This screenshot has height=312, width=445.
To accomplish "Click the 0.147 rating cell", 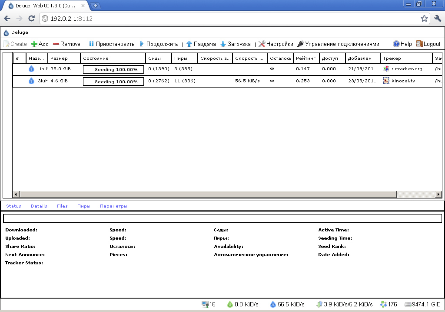I will [303, 68].
